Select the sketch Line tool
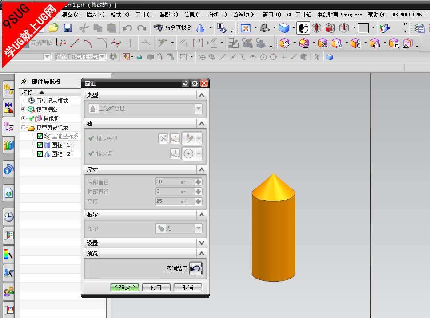Viewport: 430px width, 318px height. pos(75,43)
